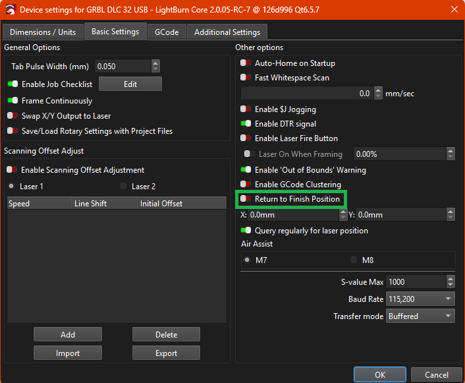Screen dimensions: 465x383
Task: Turn on Enable Scanning Offset Adjustment
Action: (x=13, y=170)
